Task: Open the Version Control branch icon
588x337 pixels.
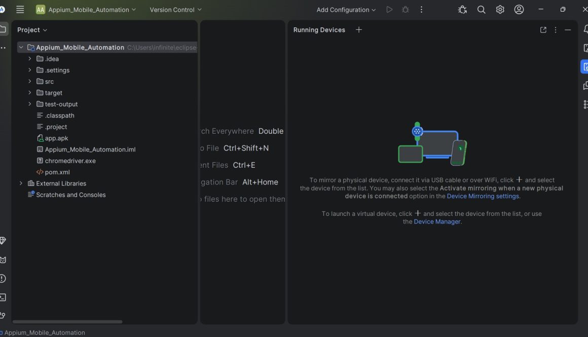Action: (3, 316)
